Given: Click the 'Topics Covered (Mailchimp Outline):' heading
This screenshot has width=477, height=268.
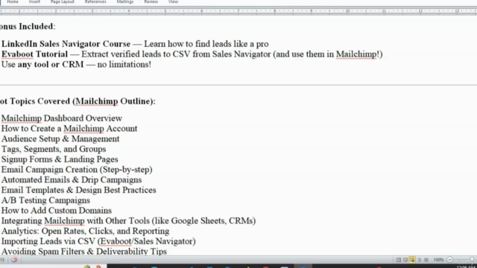Looking at the screenshot, I should point(78,101).
